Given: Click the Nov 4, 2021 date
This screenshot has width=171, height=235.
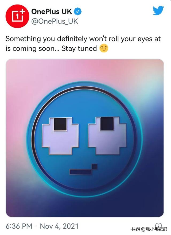Looking at the screenshot, I should pos(59,226).
